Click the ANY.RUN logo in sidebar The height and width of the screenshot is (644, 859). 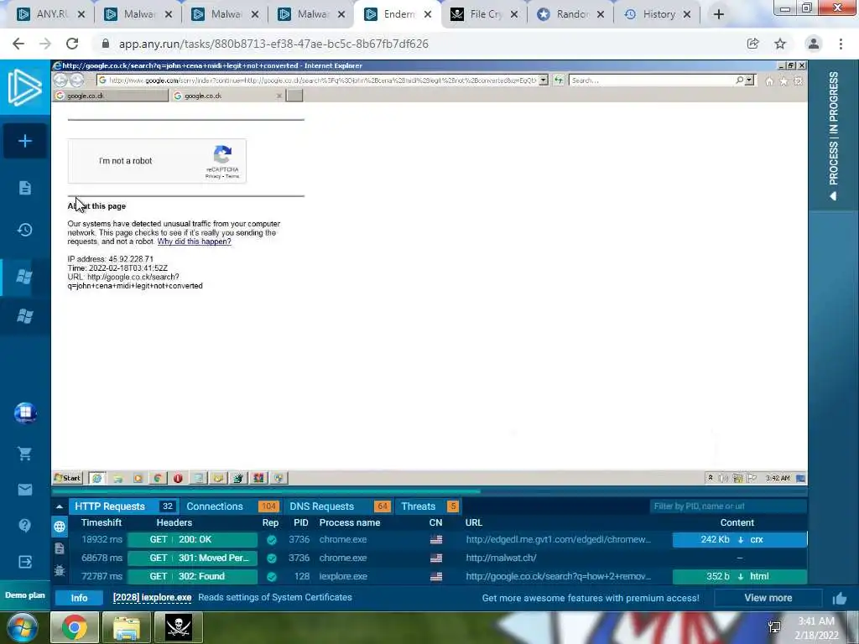point(25,87)
